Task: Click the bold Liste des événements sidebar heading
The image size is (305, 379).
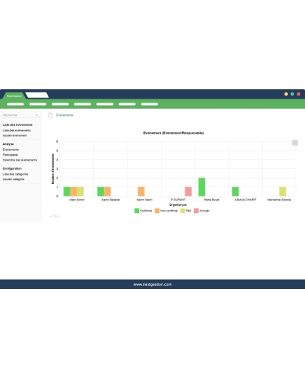Action: pos(17,125)
